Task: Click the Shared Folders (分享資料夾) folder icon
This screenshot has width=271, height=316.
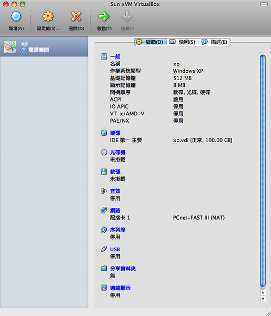Action: (104, 269)
